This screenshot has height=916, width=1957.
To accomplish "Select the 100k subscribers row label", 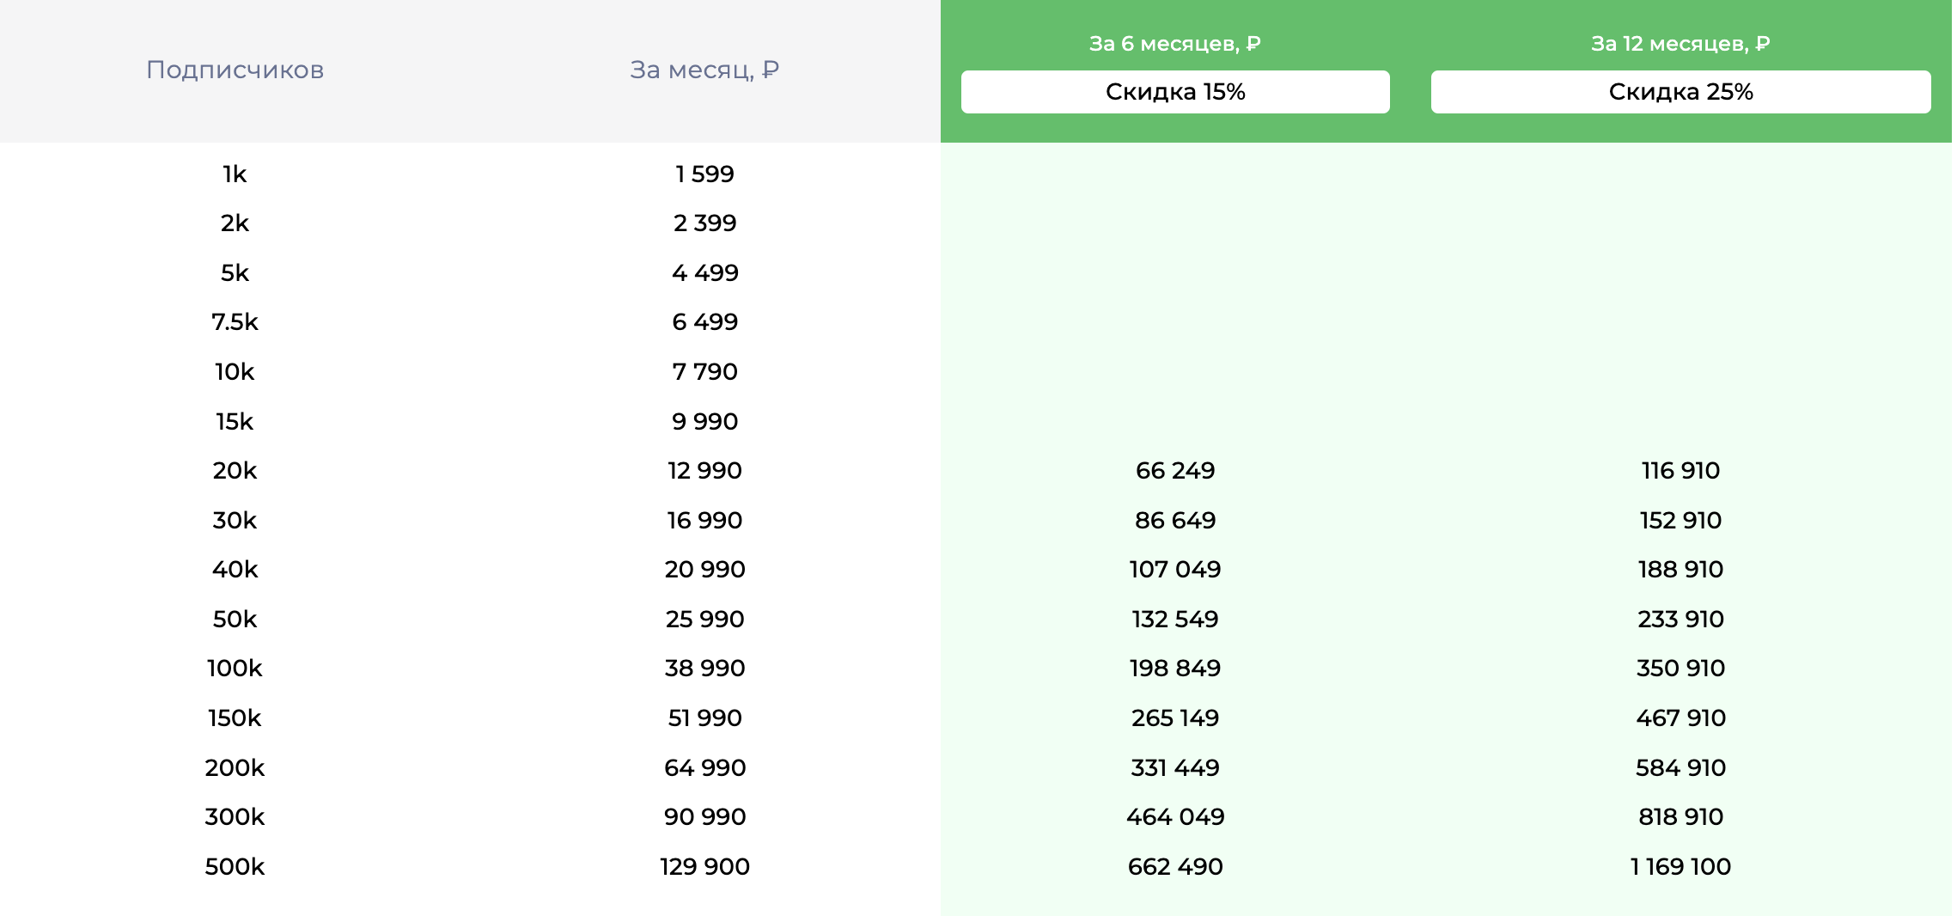I will tap(235, 669).
